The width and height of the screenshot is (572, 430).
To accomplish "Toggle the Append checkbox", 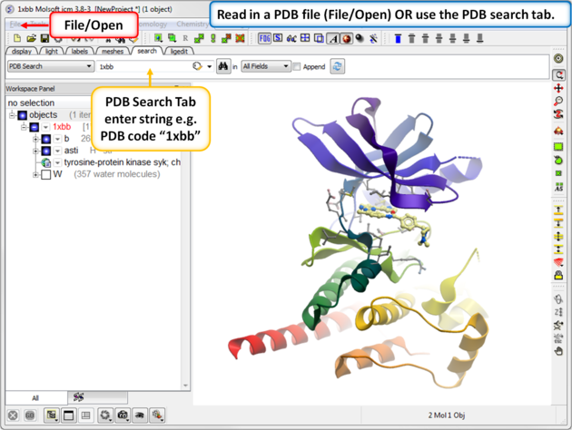I will [x=297, y=67].
